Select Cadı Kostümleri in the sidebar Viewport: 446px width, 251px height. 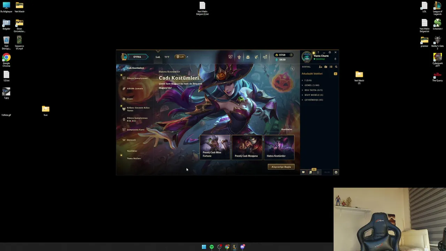point(135,68)
